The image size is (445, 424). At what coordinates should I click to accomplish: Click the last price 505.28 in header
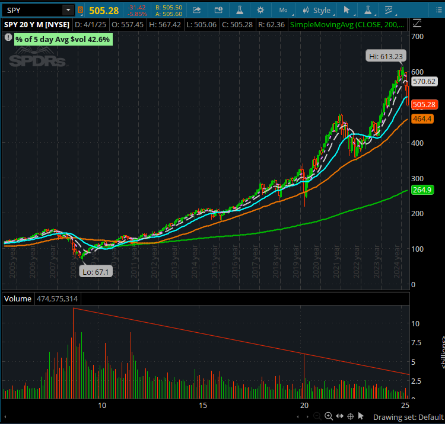(104, 11)
